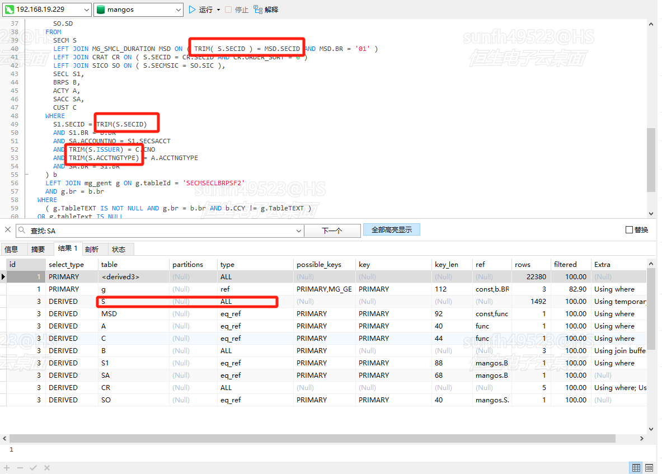This screenshot has height=474, width=662.
Task: Click the horizontal scrollbar right arrow
Action: point(642,439)
